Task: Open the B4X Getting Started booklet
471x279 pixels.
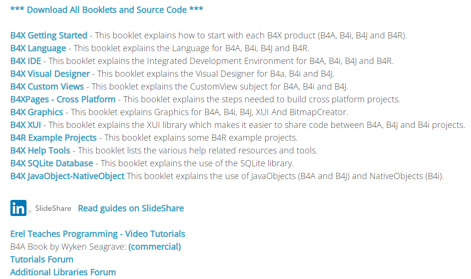Action: [x=49, y=35]
